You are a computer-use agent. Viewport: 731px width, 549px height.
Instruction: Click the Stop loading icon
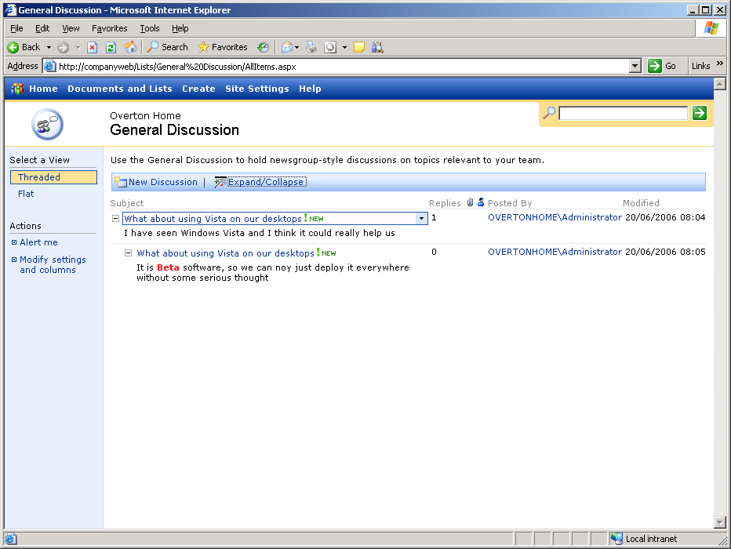(93, 47)
